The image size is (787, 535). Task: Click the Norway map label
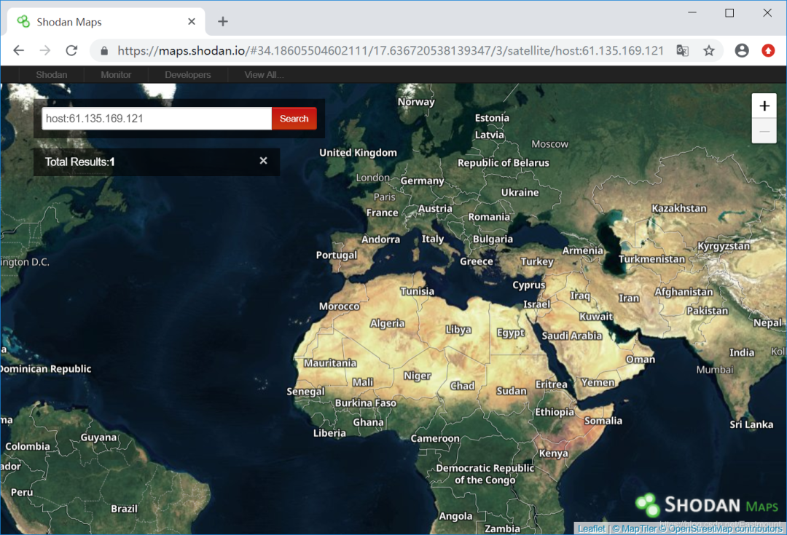point(416,102)
